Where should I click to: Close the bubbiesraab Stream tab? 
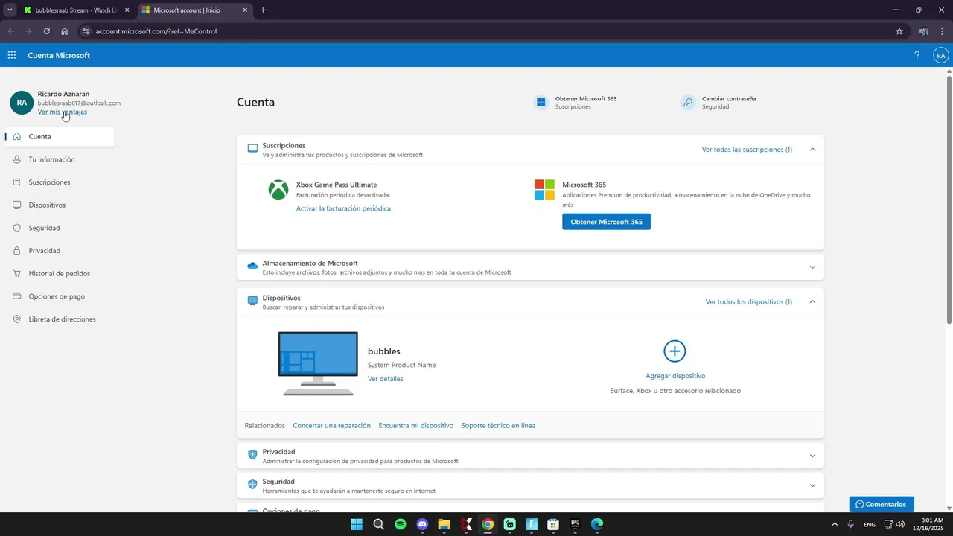(x=127, y=10)
